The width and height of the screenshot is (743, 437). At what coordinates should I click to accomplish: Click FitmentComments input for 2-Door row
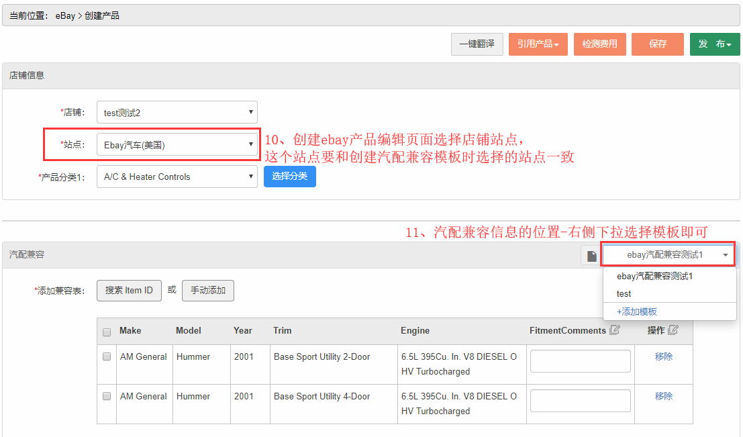580,361
